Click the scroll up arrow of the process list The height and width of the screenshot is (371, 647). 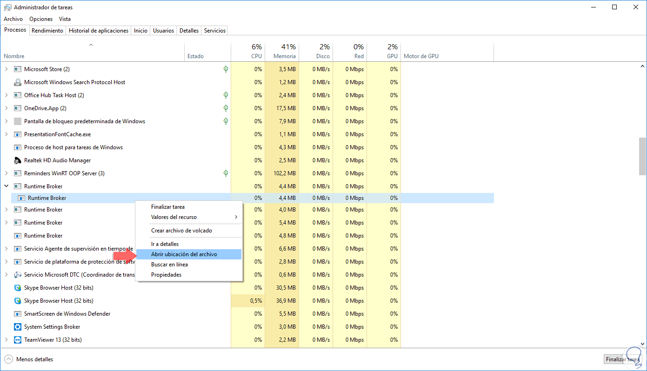(x=642, y=66)
